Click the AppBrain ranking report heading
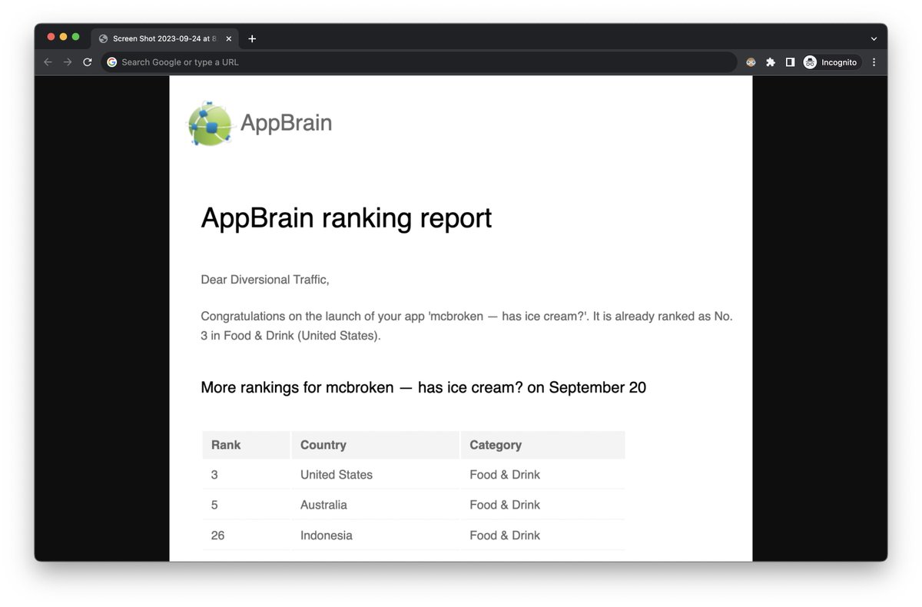Screen dimensions: 922x607 [346, 218]
